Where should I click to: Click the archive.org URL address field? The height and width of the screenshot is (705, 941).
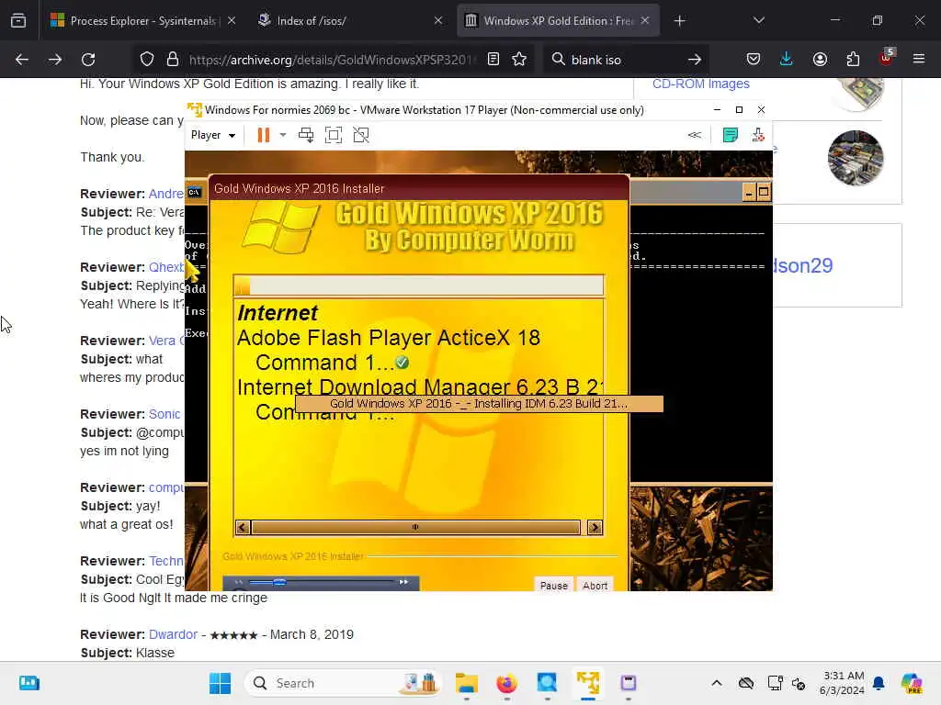[x=332, y=60]
